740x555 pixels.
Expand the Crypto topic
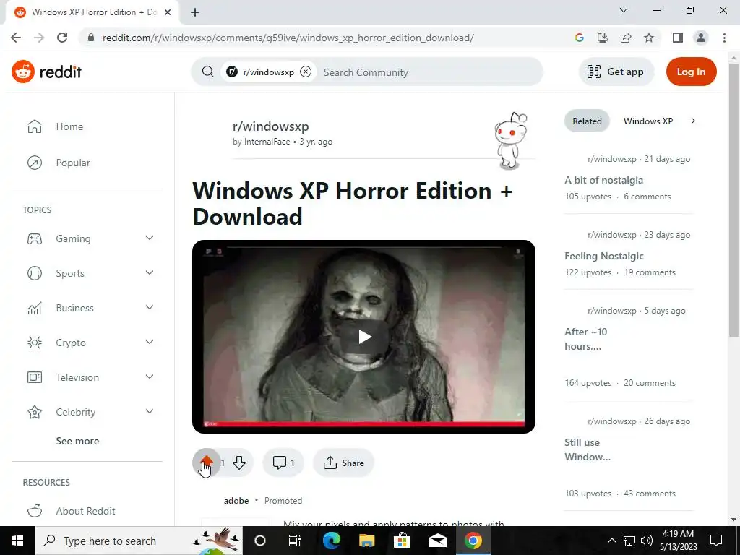149,342
